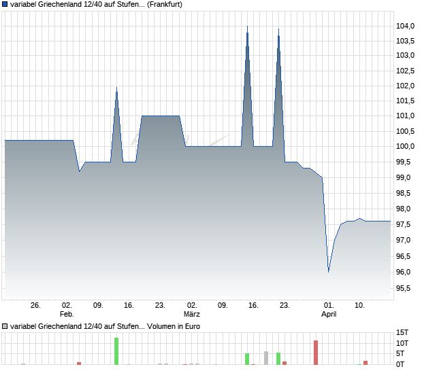Click the peak of the 104,0 price spike
This screenshot has height=371, width=422.
coord(247,26)
